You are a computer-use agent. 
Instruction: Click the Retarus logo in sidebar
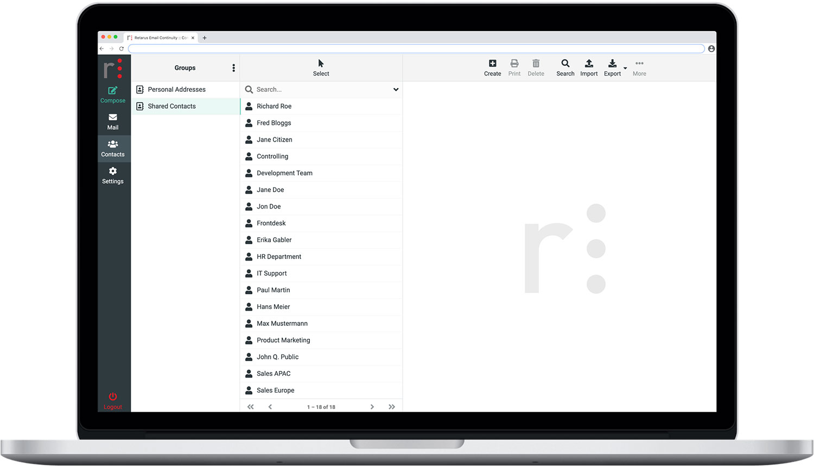pos(113,68)
